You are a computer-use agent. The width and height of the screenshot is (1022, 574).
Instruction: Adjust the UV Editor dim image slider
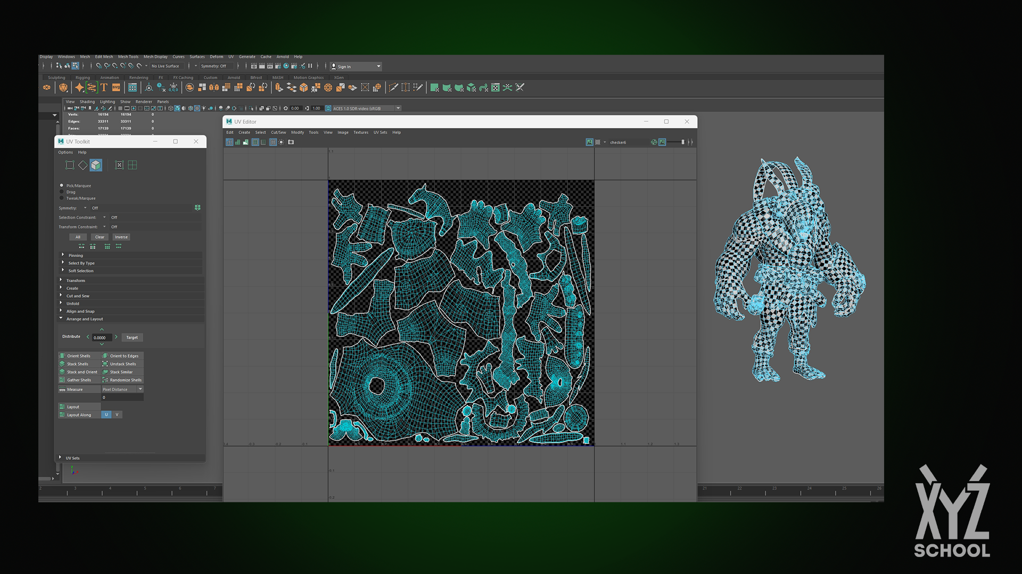click(676, 142)
